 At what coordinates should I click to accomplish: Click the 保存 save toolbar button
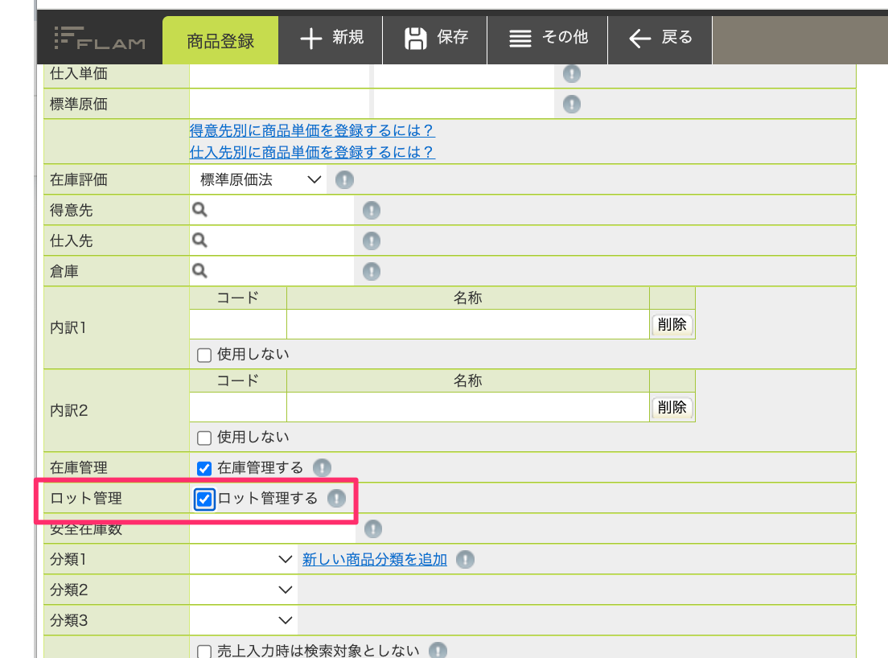(x=435, y=39)
